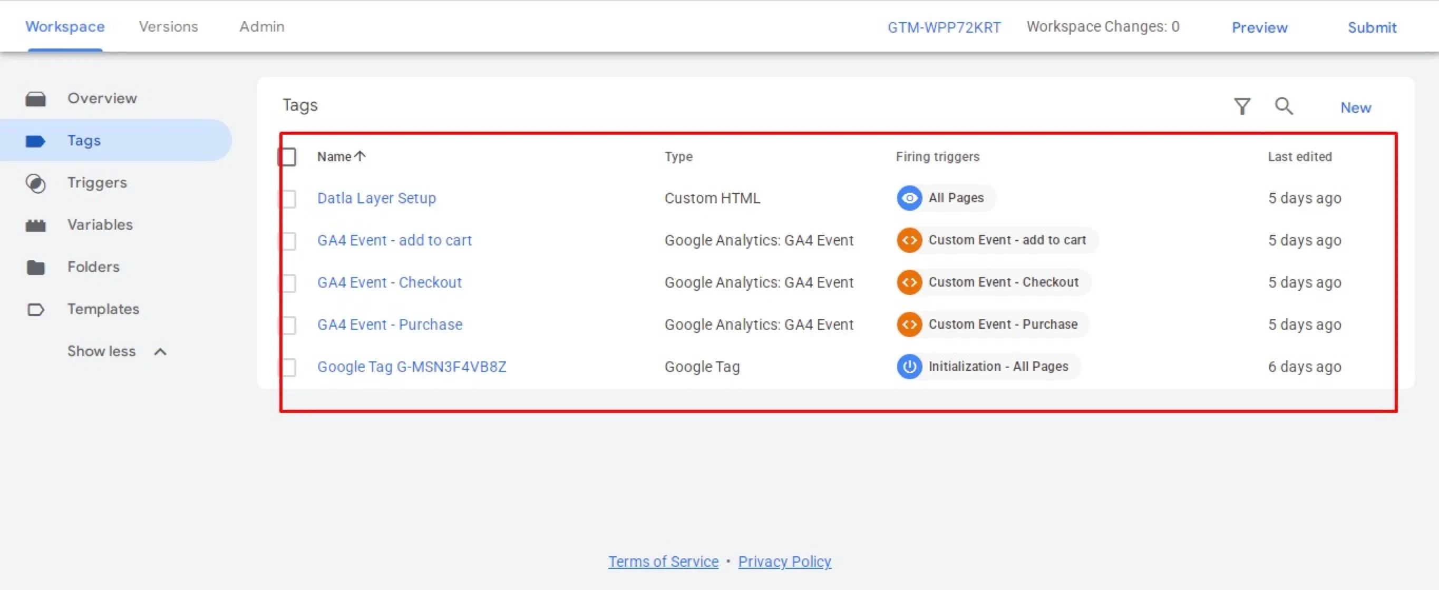Check the Datla Layer Setup row checkbox

[288, 199]
